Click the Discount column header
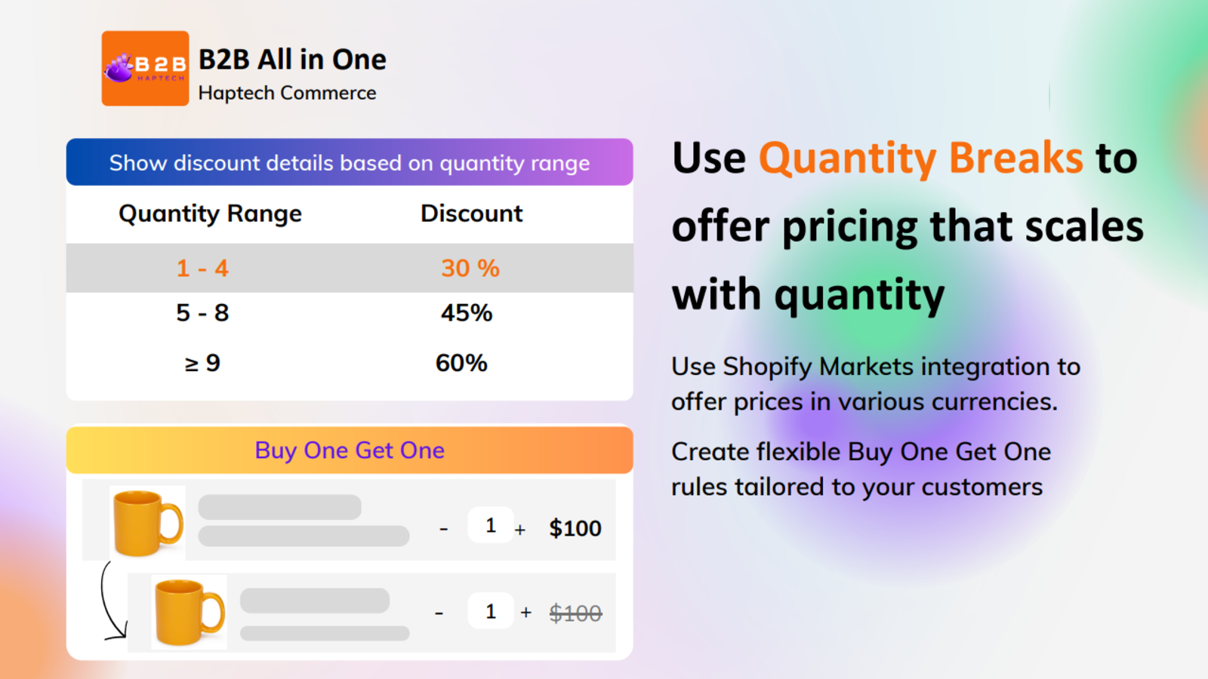This screenshot has width=1208, height=679. click(x=472, y=214)
